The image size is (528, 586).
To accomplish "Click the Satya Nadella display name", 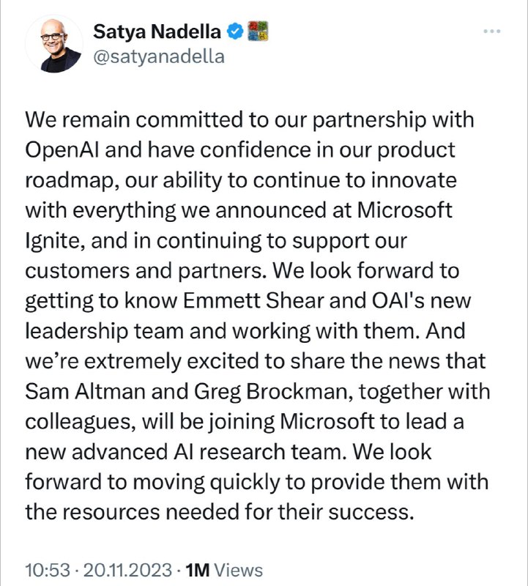I will (157, 31).
